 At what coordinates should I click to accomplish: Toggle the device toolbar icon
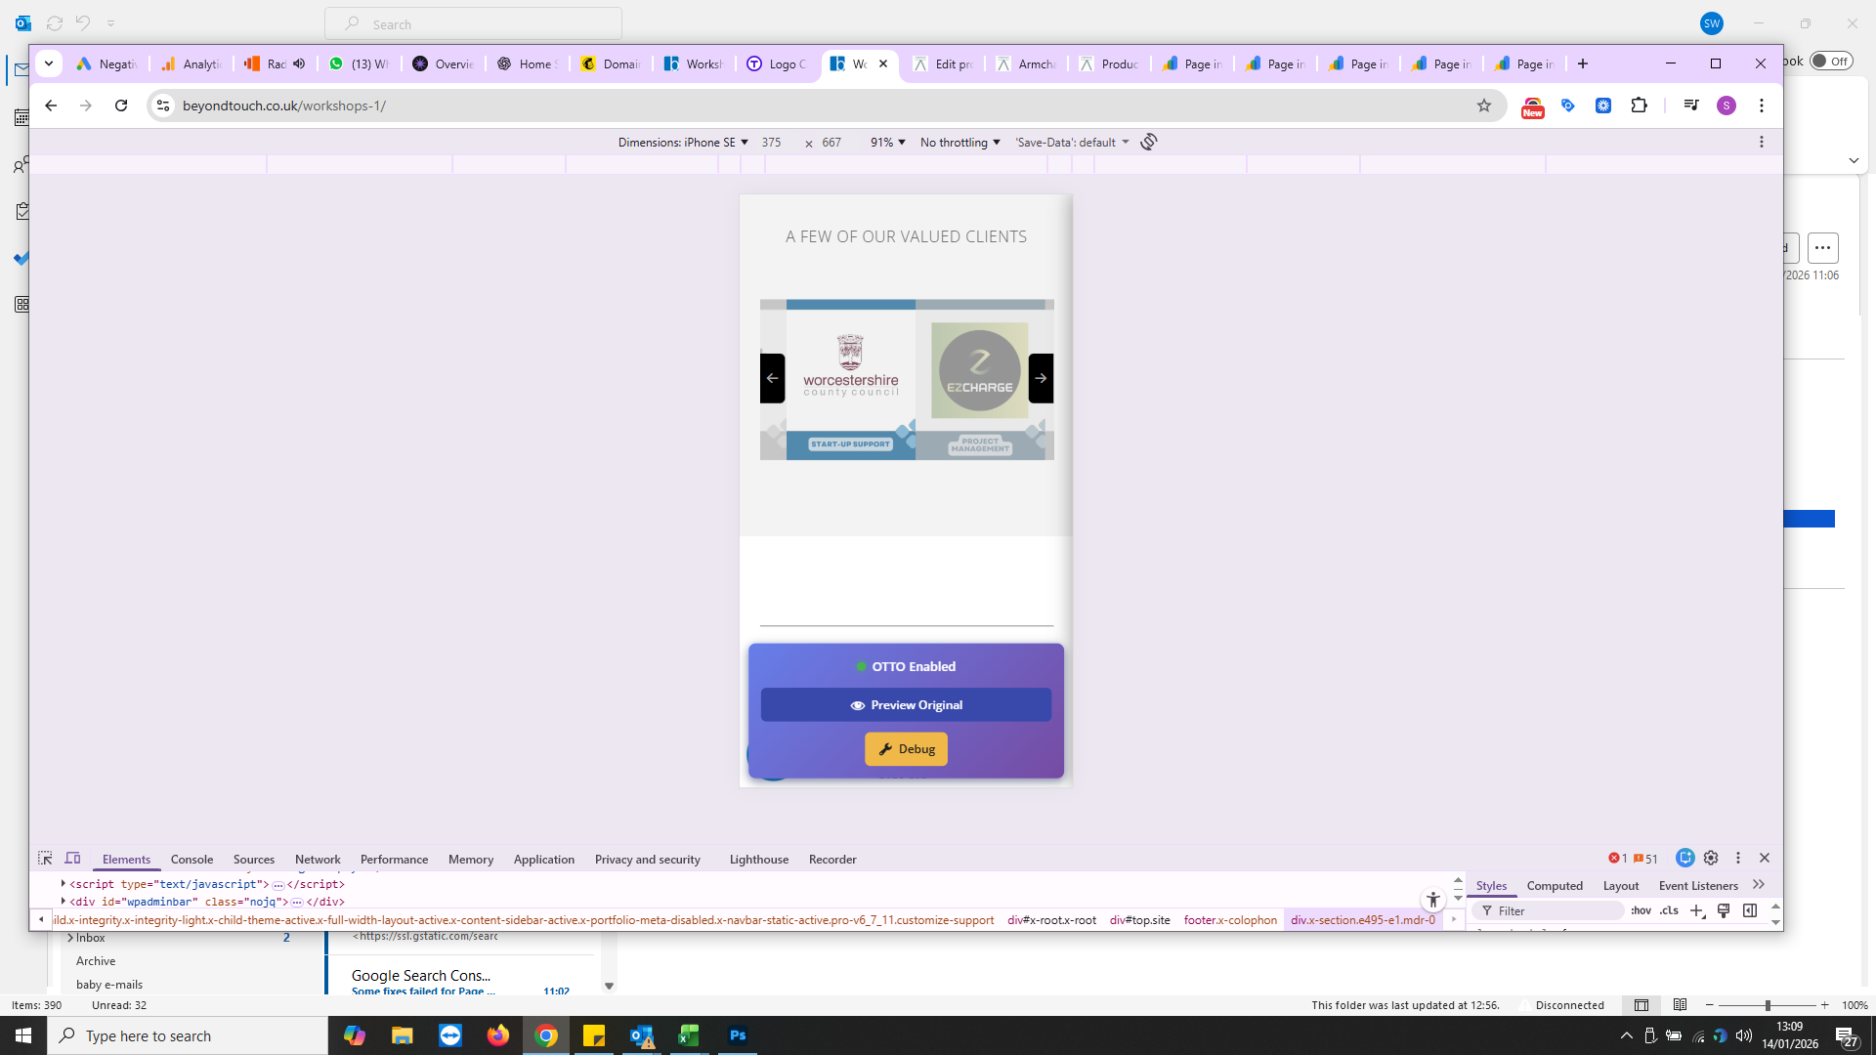click(x=72, y=859)
